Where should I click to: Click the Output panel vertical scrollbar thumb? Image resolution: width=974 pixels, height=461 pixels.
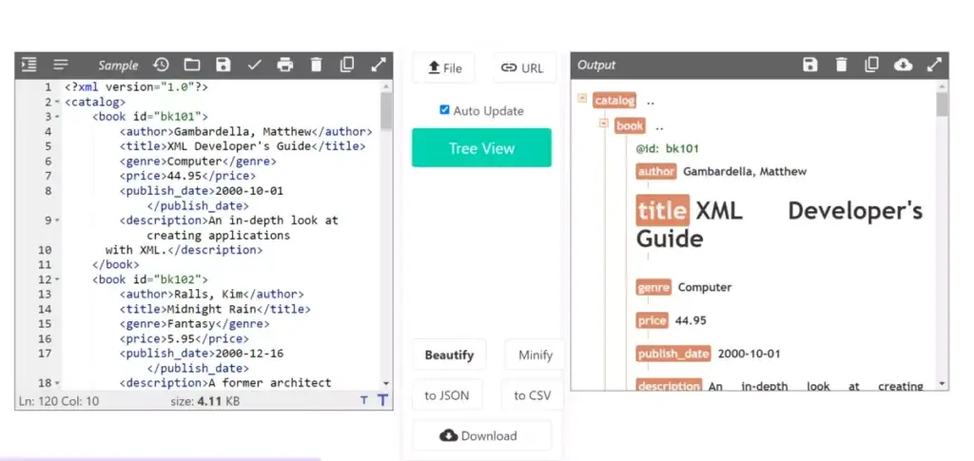point(943,105)
